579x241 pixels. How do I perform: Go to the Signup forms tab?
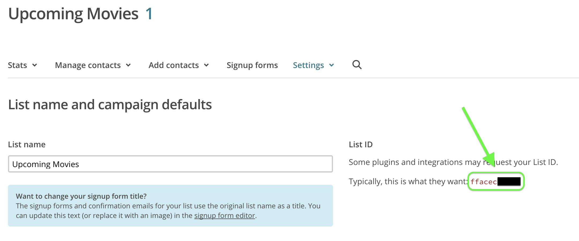252,65
